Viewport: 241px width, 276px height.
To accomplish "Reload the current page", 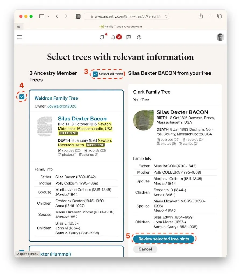I will tap(166, 16).
